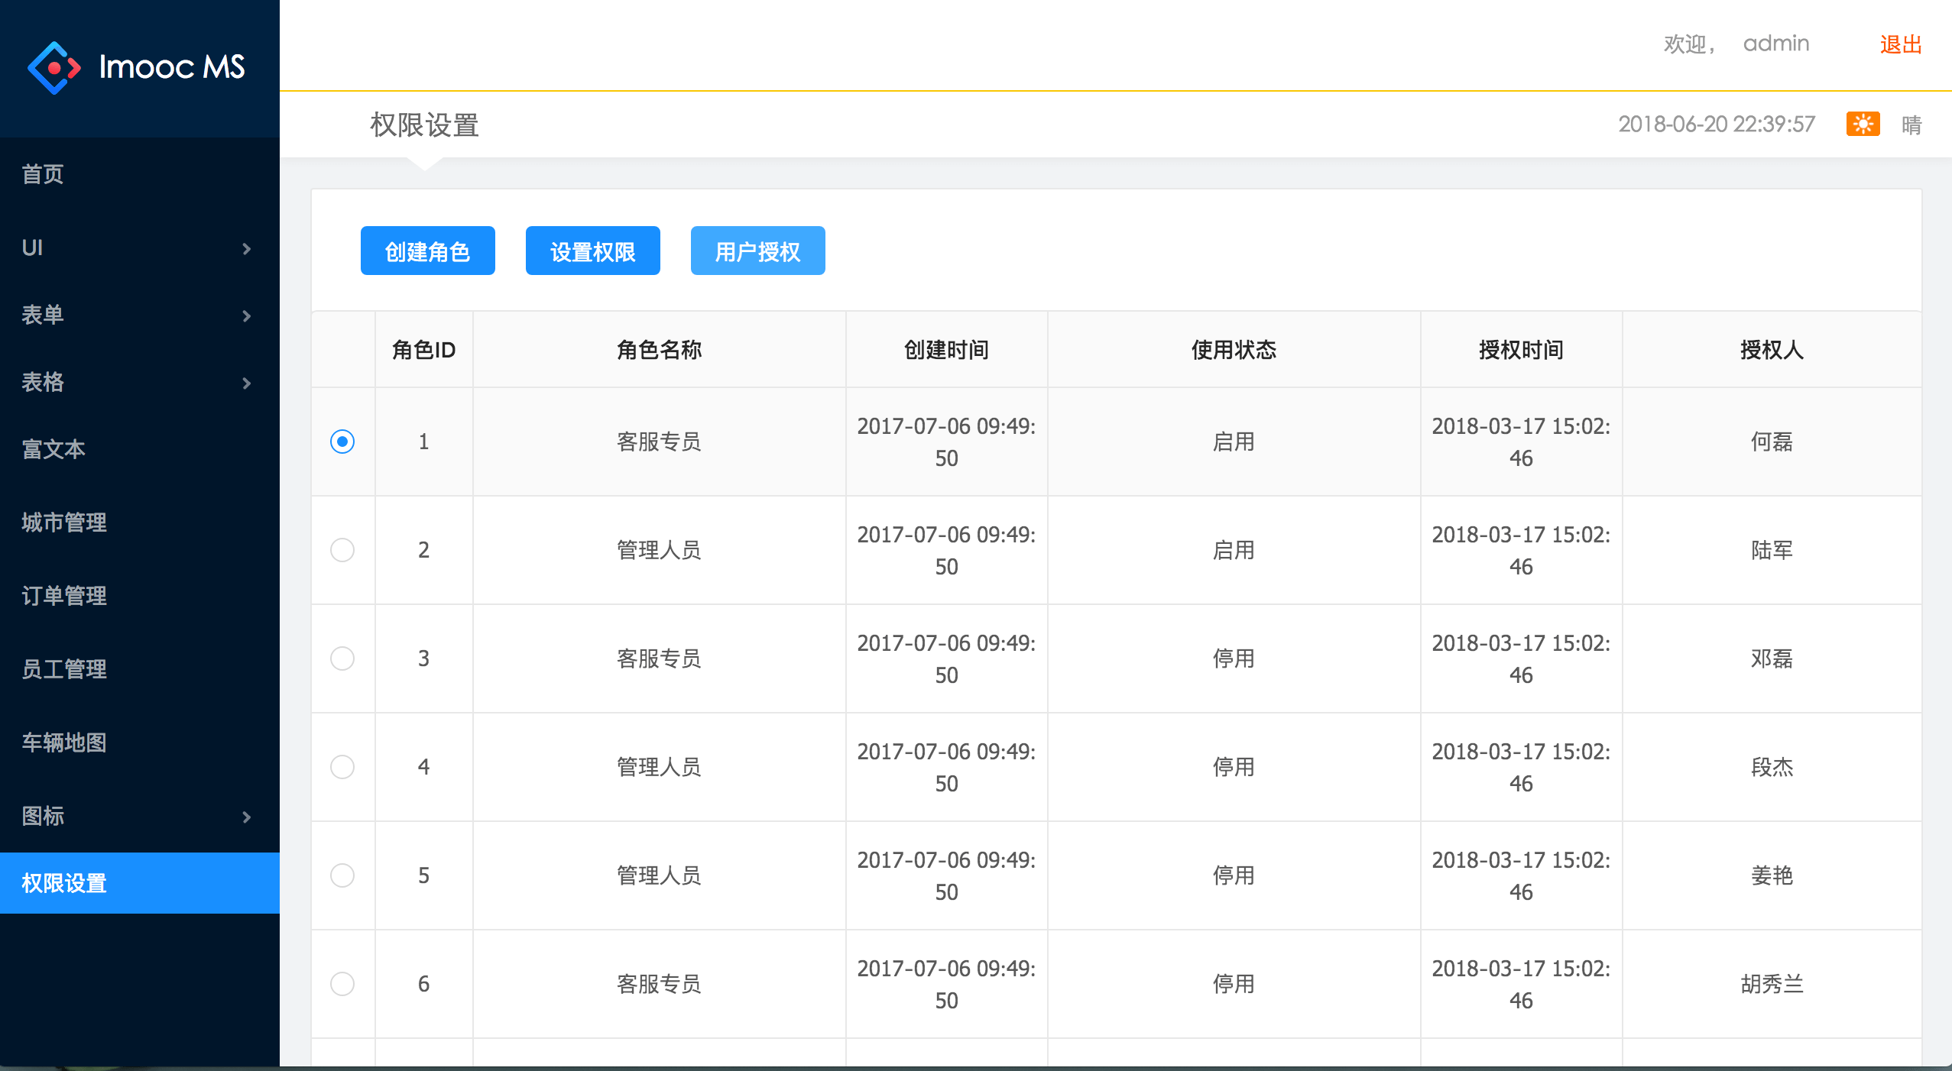This screenshot has width=1952, height=1071.
Task: Click 启用 status in row 1
Action: pyautogui.click(x=1234, y=442)
